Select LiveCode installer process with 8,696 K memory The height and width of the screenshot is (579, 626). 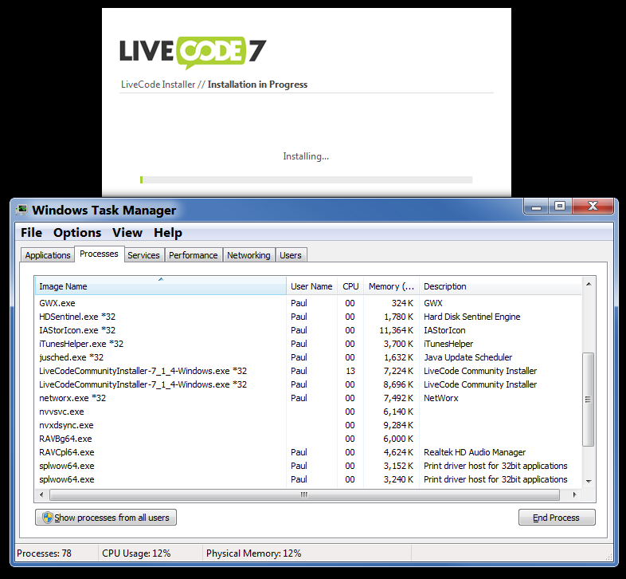[x=308, y=384]
